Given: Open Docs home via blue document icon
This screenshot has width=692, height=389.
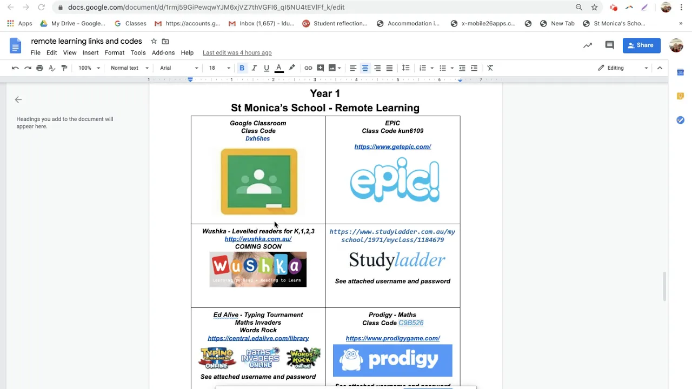Looking at the screenshot, I should (x=16, y=45).
